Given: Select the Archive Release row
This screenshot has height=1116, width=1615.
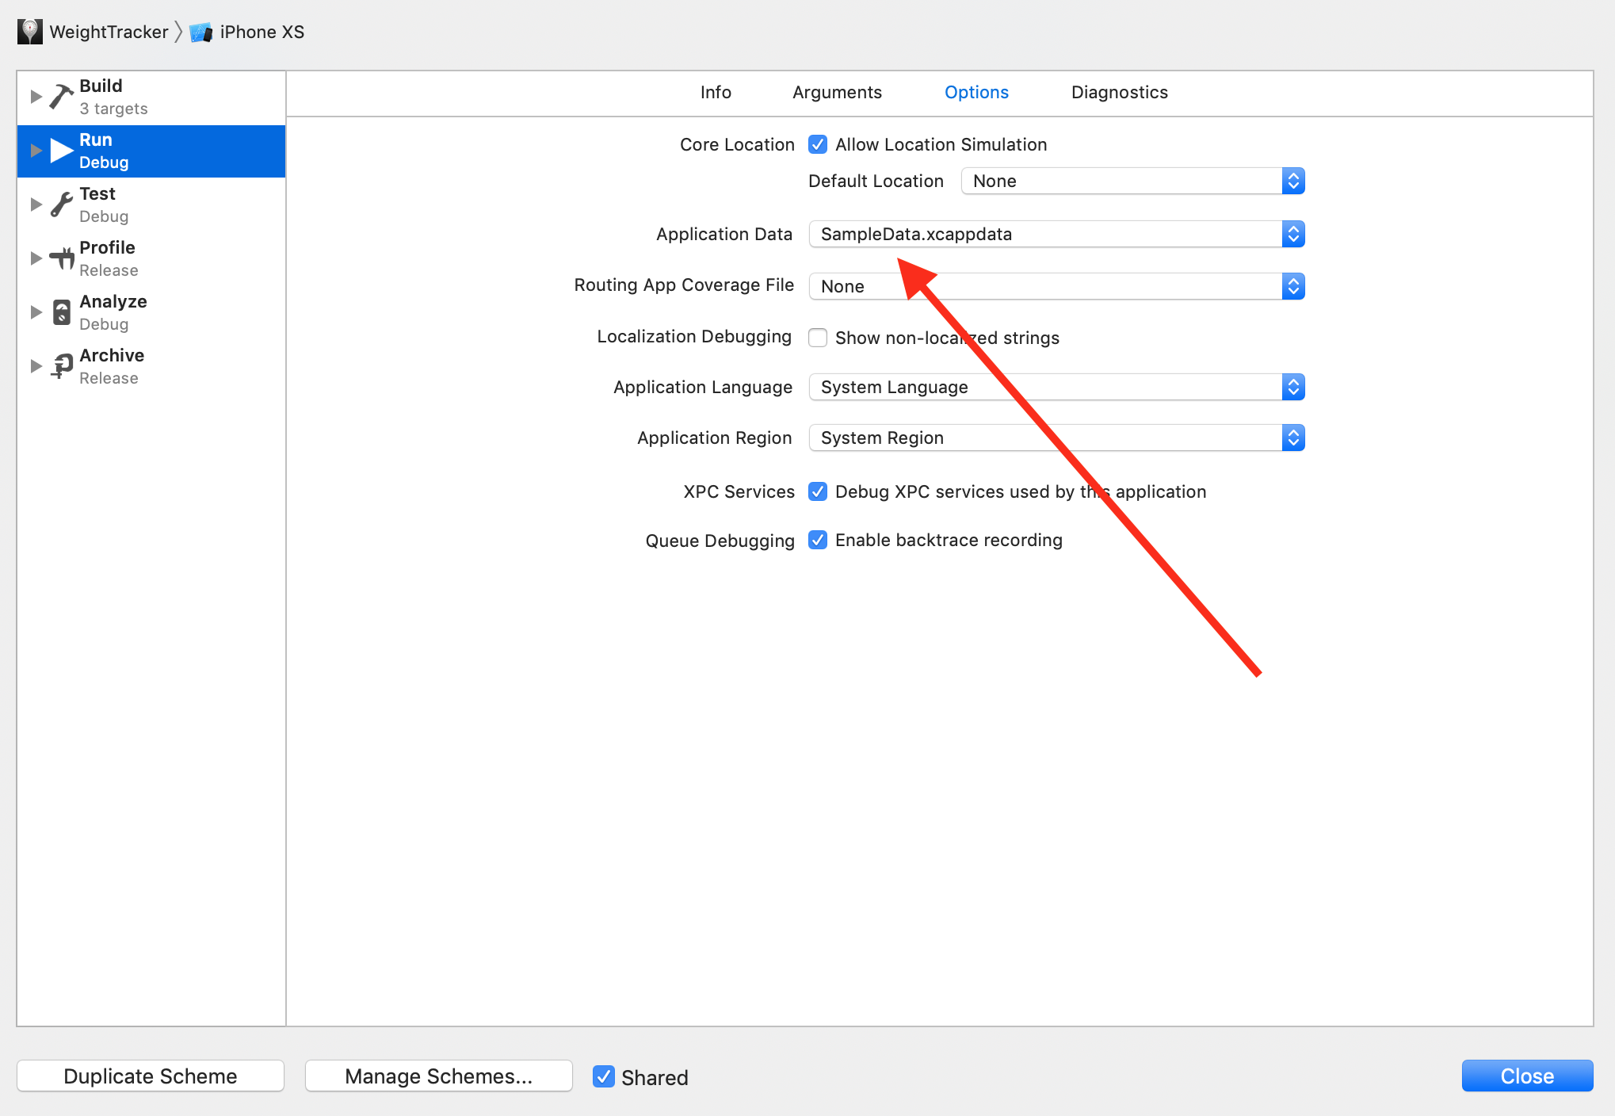Looking at the screenshot, I should [151, 366].
